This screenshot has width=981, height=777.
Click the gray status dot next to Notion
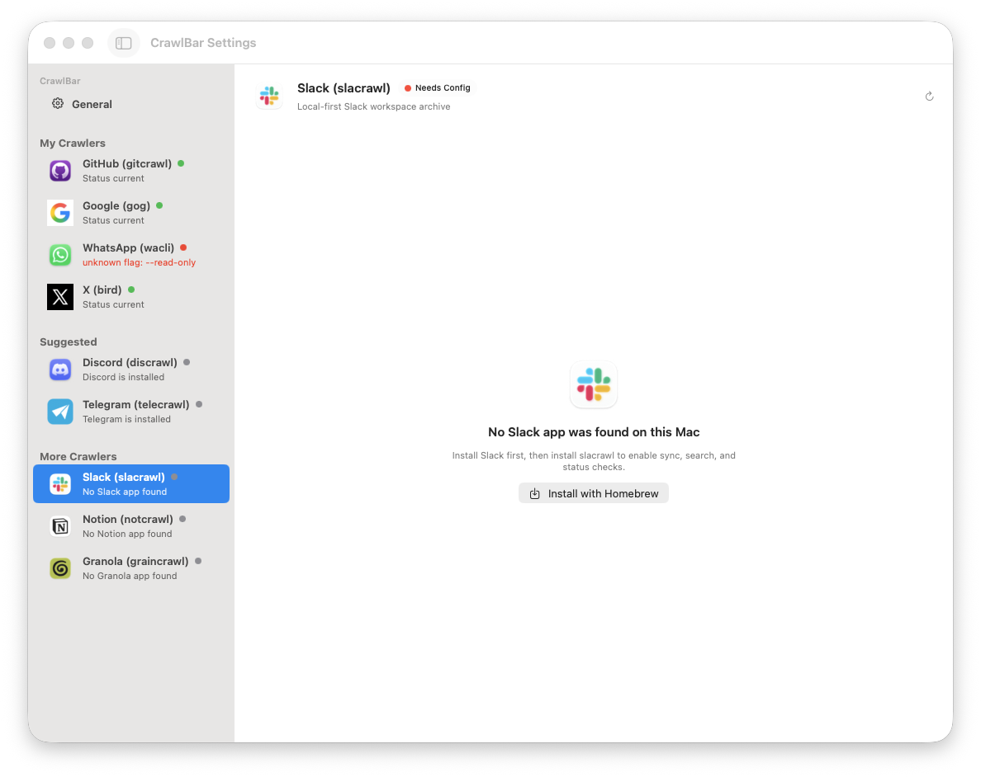point(182,519)
